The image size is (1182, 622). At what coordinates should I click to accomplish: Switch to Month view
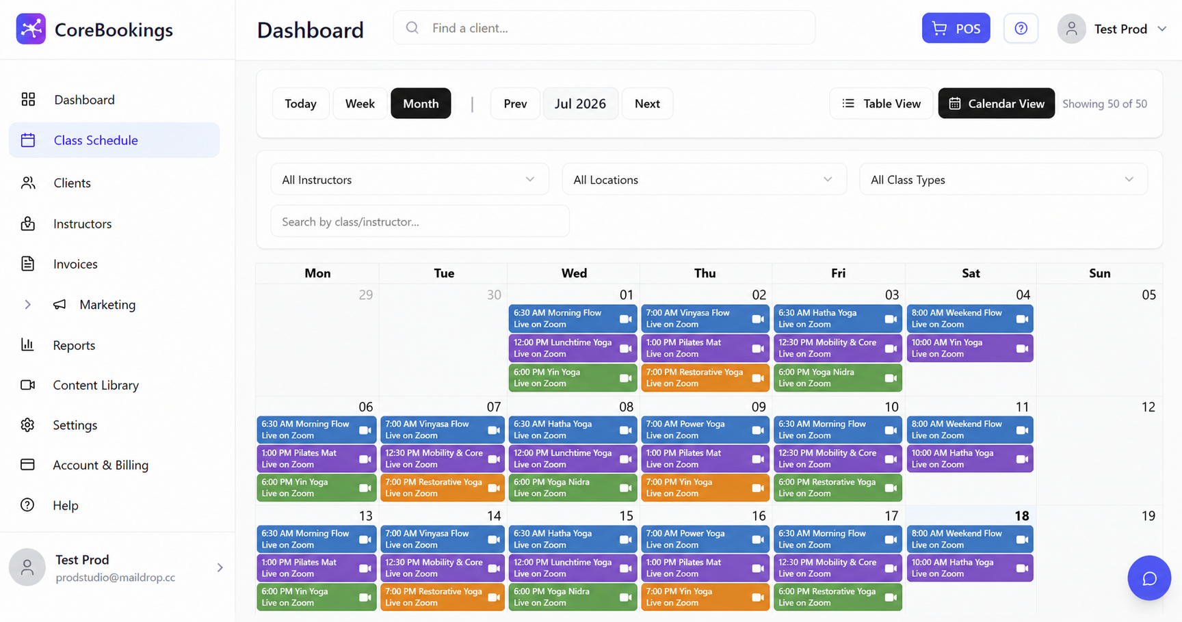pyautogui.click(x=421, y=103)
